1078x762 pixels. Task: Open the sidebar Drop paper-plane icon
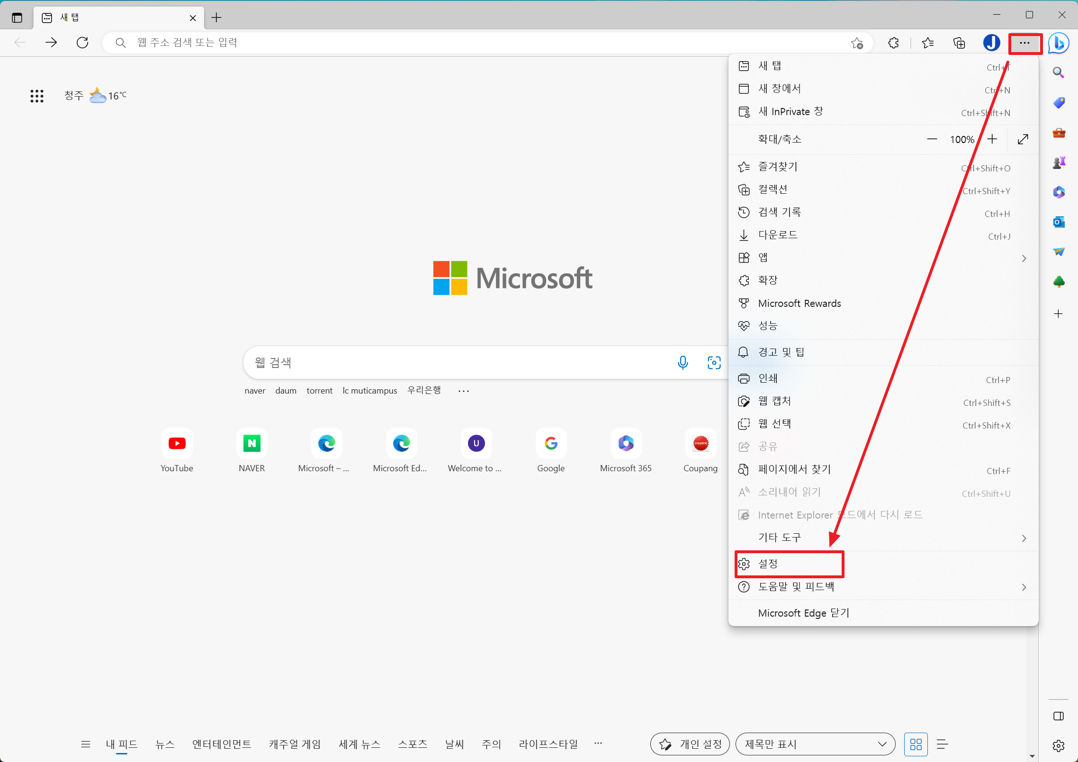[x=1059, y=252]
